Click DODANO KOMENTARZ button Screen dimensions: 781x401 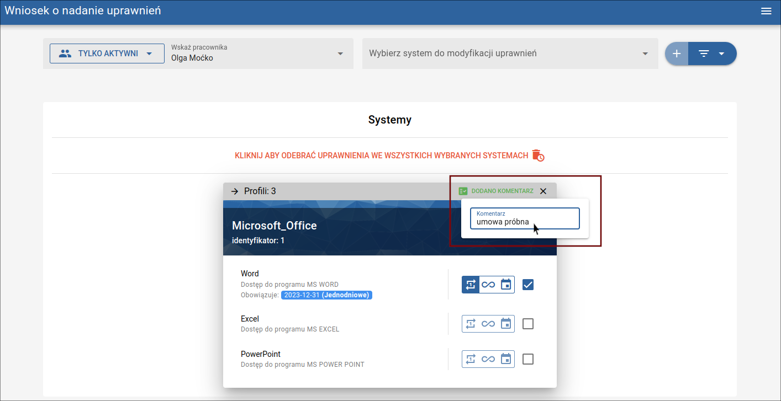[496, 191]
